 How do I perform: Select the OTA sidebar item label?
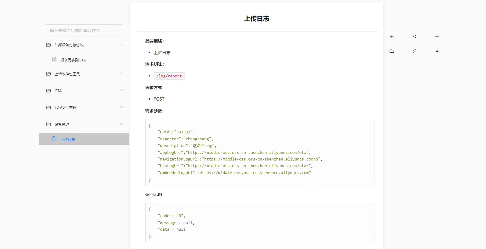pyautogui.click(x=58, y=91)
